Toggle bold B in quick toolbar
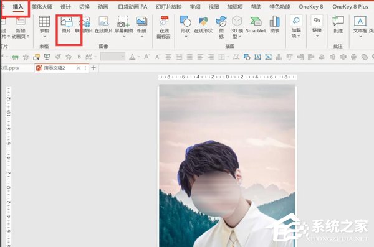This screenshot has height=247, width=374. coord(79,57)
